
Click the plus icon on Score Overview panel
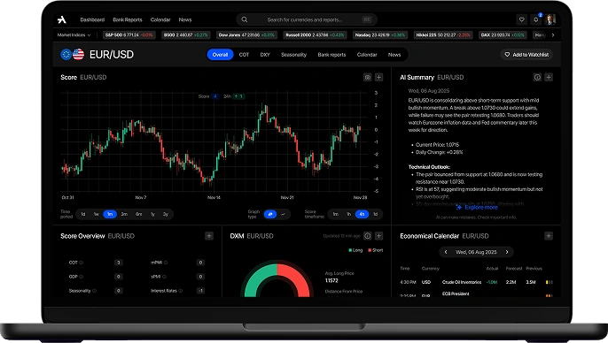point(209,236)
